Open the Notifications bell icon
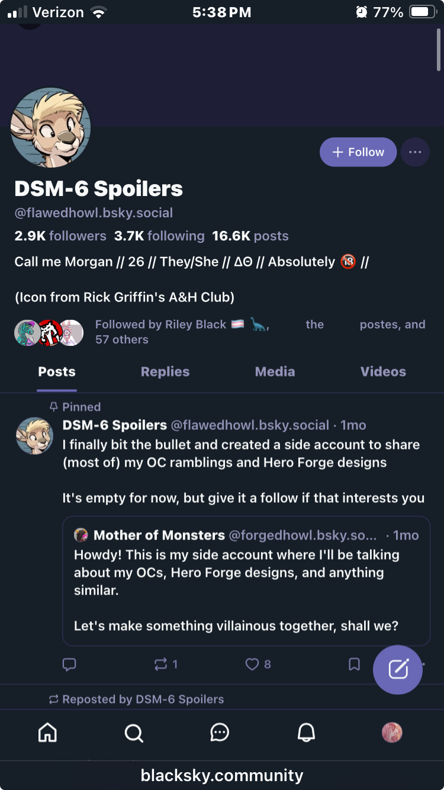The width and height of the screenshot is (444, 790). pyautogui.click(x=306, y=733)
